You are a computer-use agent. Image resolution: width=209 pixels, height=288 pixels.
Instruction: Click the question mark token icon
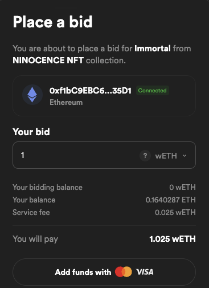(x=145, y=156)
